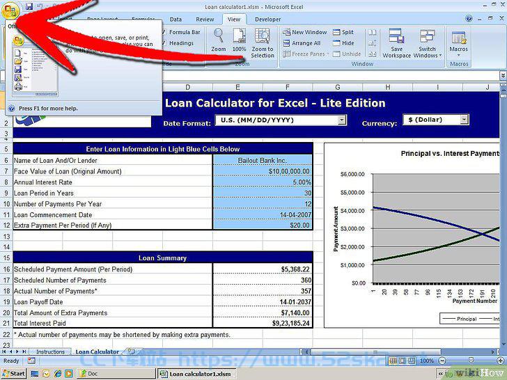
Task: Open the Review ribbon tab
Action: click(x=205, y=19)
